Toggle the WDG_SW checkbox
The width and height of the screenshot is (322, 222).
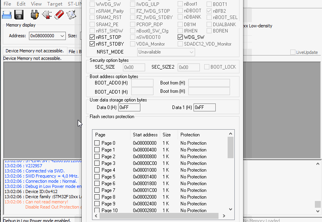tap(180, 37)
